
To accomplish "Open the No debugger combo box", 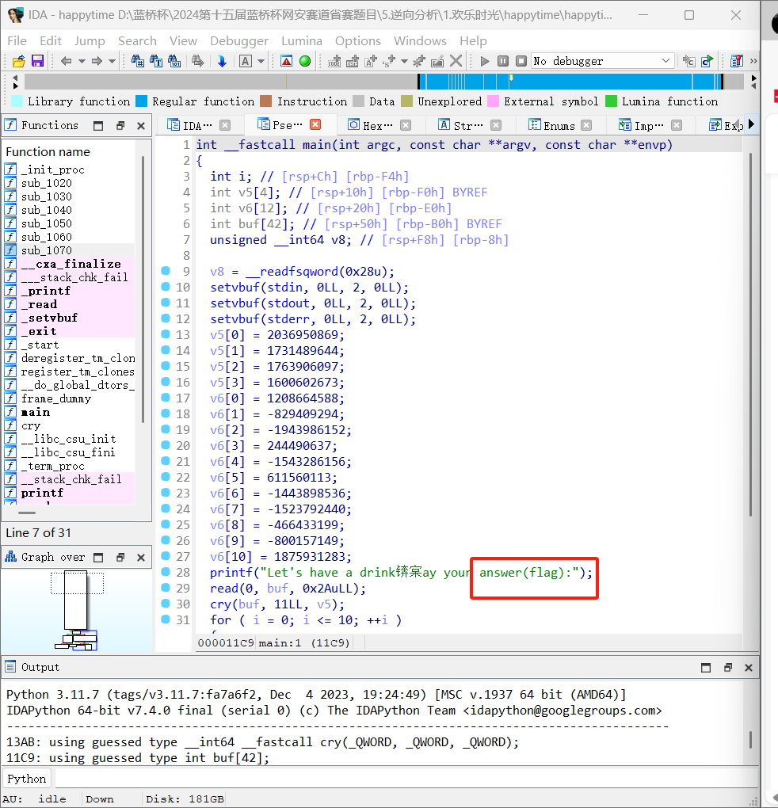I will point(603,61).
